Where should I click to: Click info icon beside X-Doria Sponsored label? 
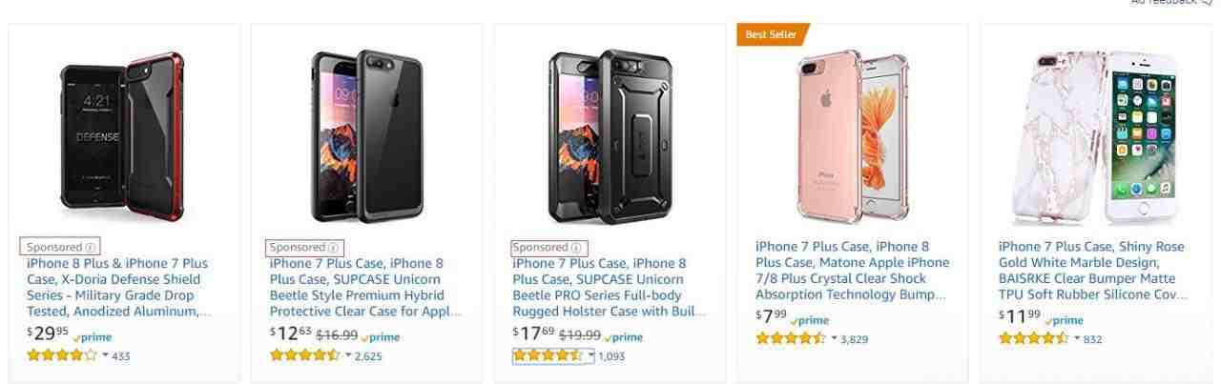point(91,248)
